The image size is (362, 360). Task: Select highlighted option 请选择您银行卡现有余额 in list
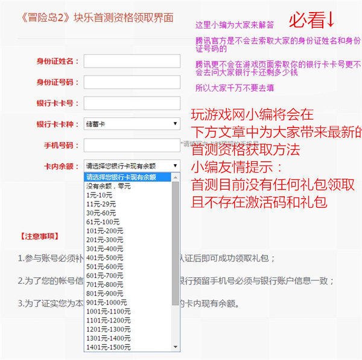click(128, 177)
